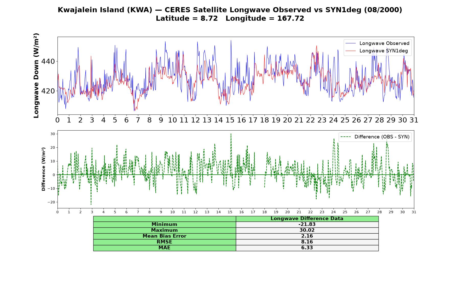Select the RMSE value 8.16 cell

pos(307,242)
